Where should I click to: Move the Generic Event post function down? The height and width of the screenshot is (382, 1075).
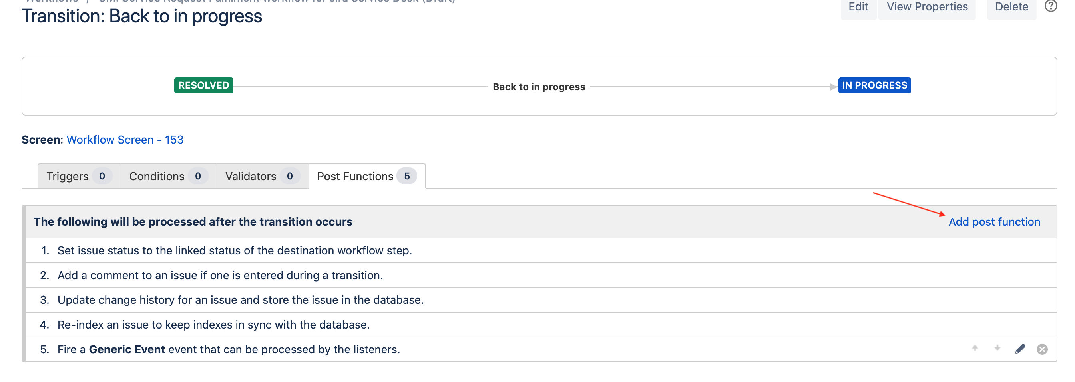tap(997, 348)
